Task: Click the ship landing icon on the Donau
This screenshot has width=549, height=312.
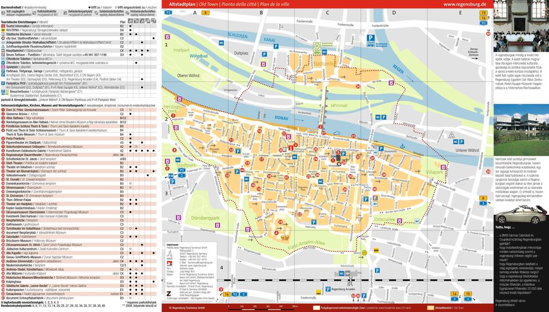Action: pyautogui.click(x=337, y=133)
